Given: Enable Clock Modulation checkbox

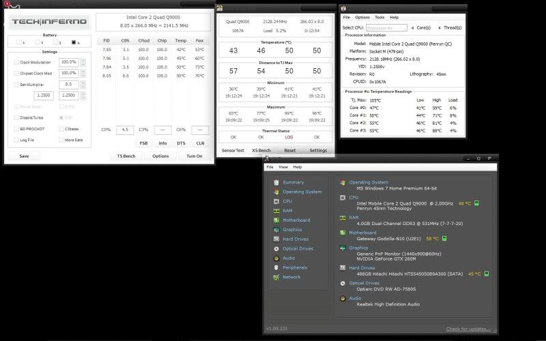Looking at the screenshot, I should 16,62.
